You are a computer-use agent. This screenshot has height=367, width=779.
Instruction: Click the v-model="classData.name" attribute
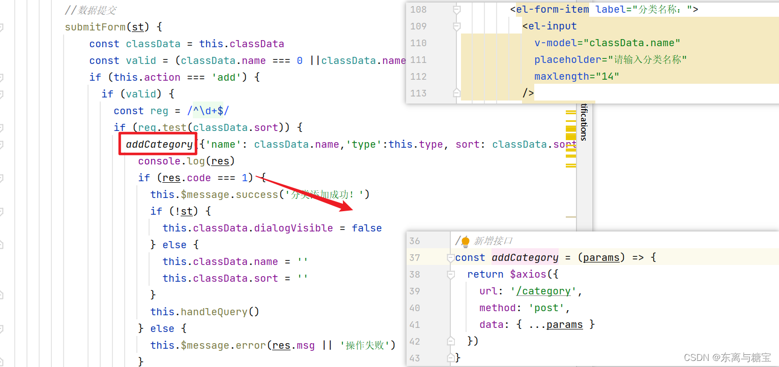click(x=607, y=43)
